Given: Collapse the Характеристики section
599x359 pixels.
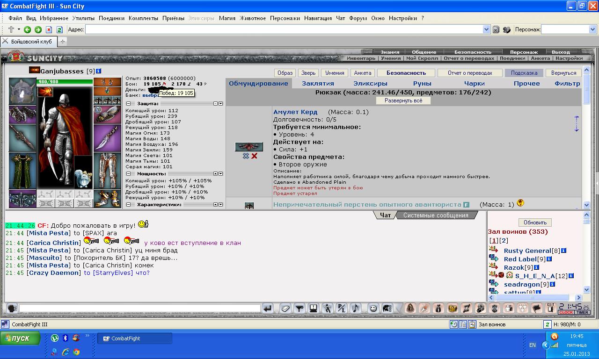Looking at the screenshot, I should pyautogui.click(x=129, y=205).
